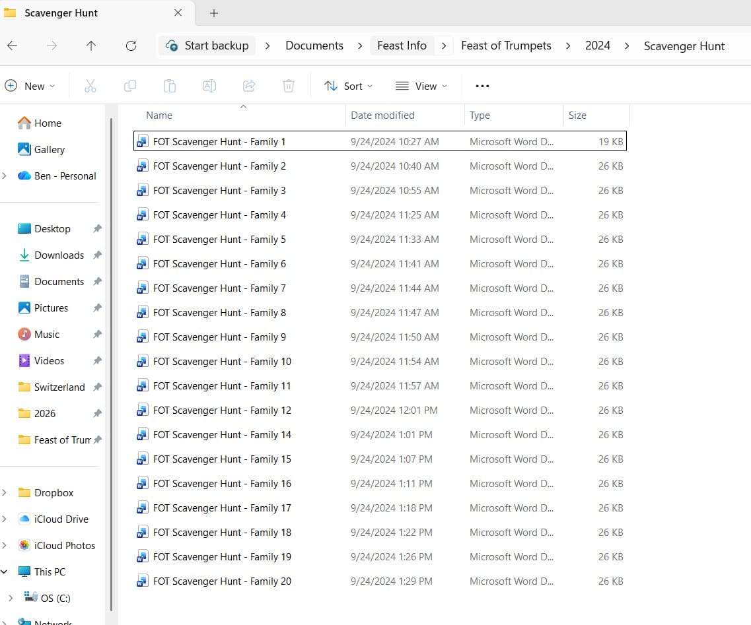Viewport: 751px width, 625px height.
Task: Select FOT Scavenger Hunt - Family 17
Action: coord(380,508)
